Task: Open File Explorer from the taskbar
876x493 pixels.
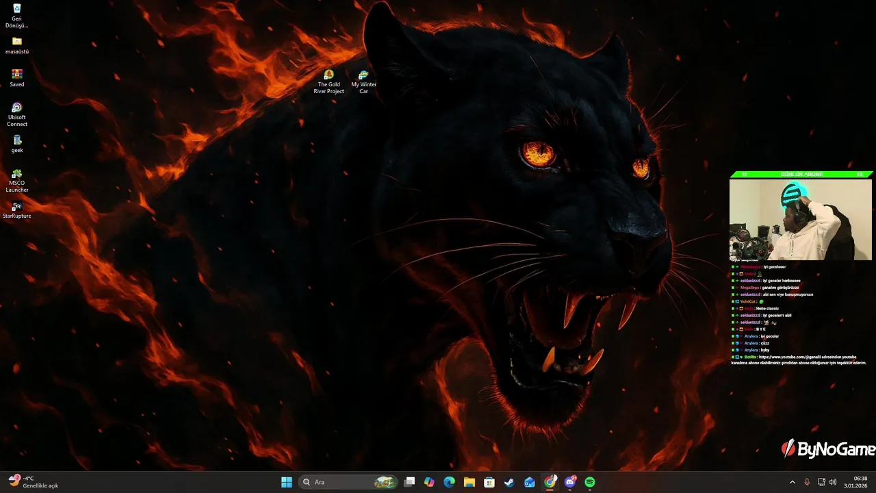Action: tap(469, 482)
